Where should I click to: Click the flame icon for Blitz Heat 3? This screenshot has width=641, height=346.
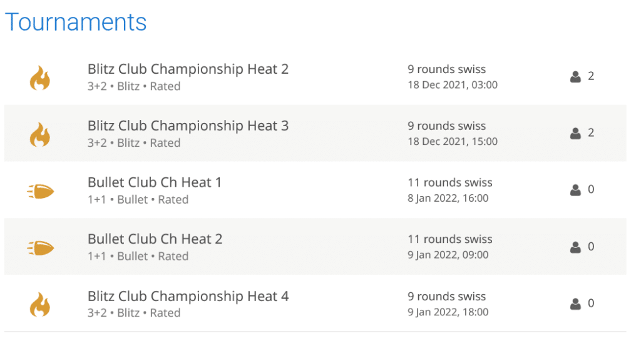[40, 135]
